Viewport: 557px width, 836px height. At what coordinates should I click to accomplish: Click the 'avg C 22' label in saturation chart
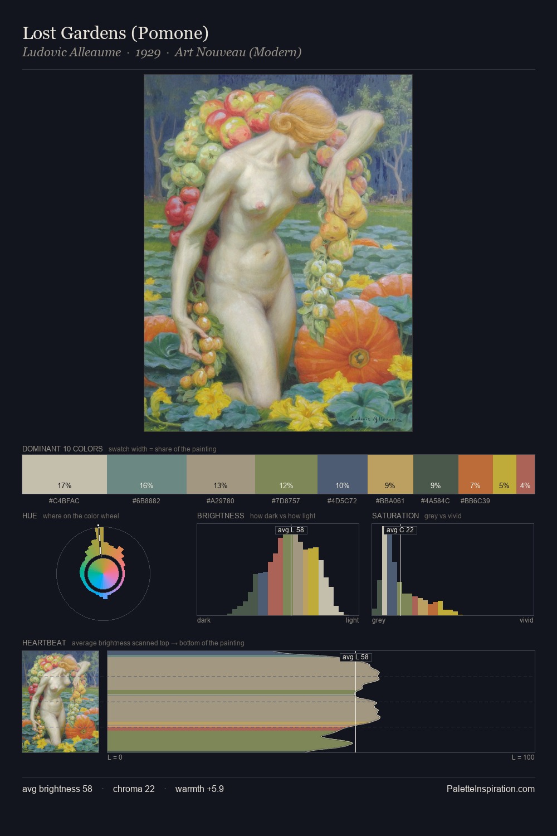(x=400, y=530)
